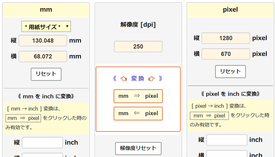The width and height of the screenshot is (275, 157).
Task: Click the [ mm → inch ] 変換は text
Action: 34,109
